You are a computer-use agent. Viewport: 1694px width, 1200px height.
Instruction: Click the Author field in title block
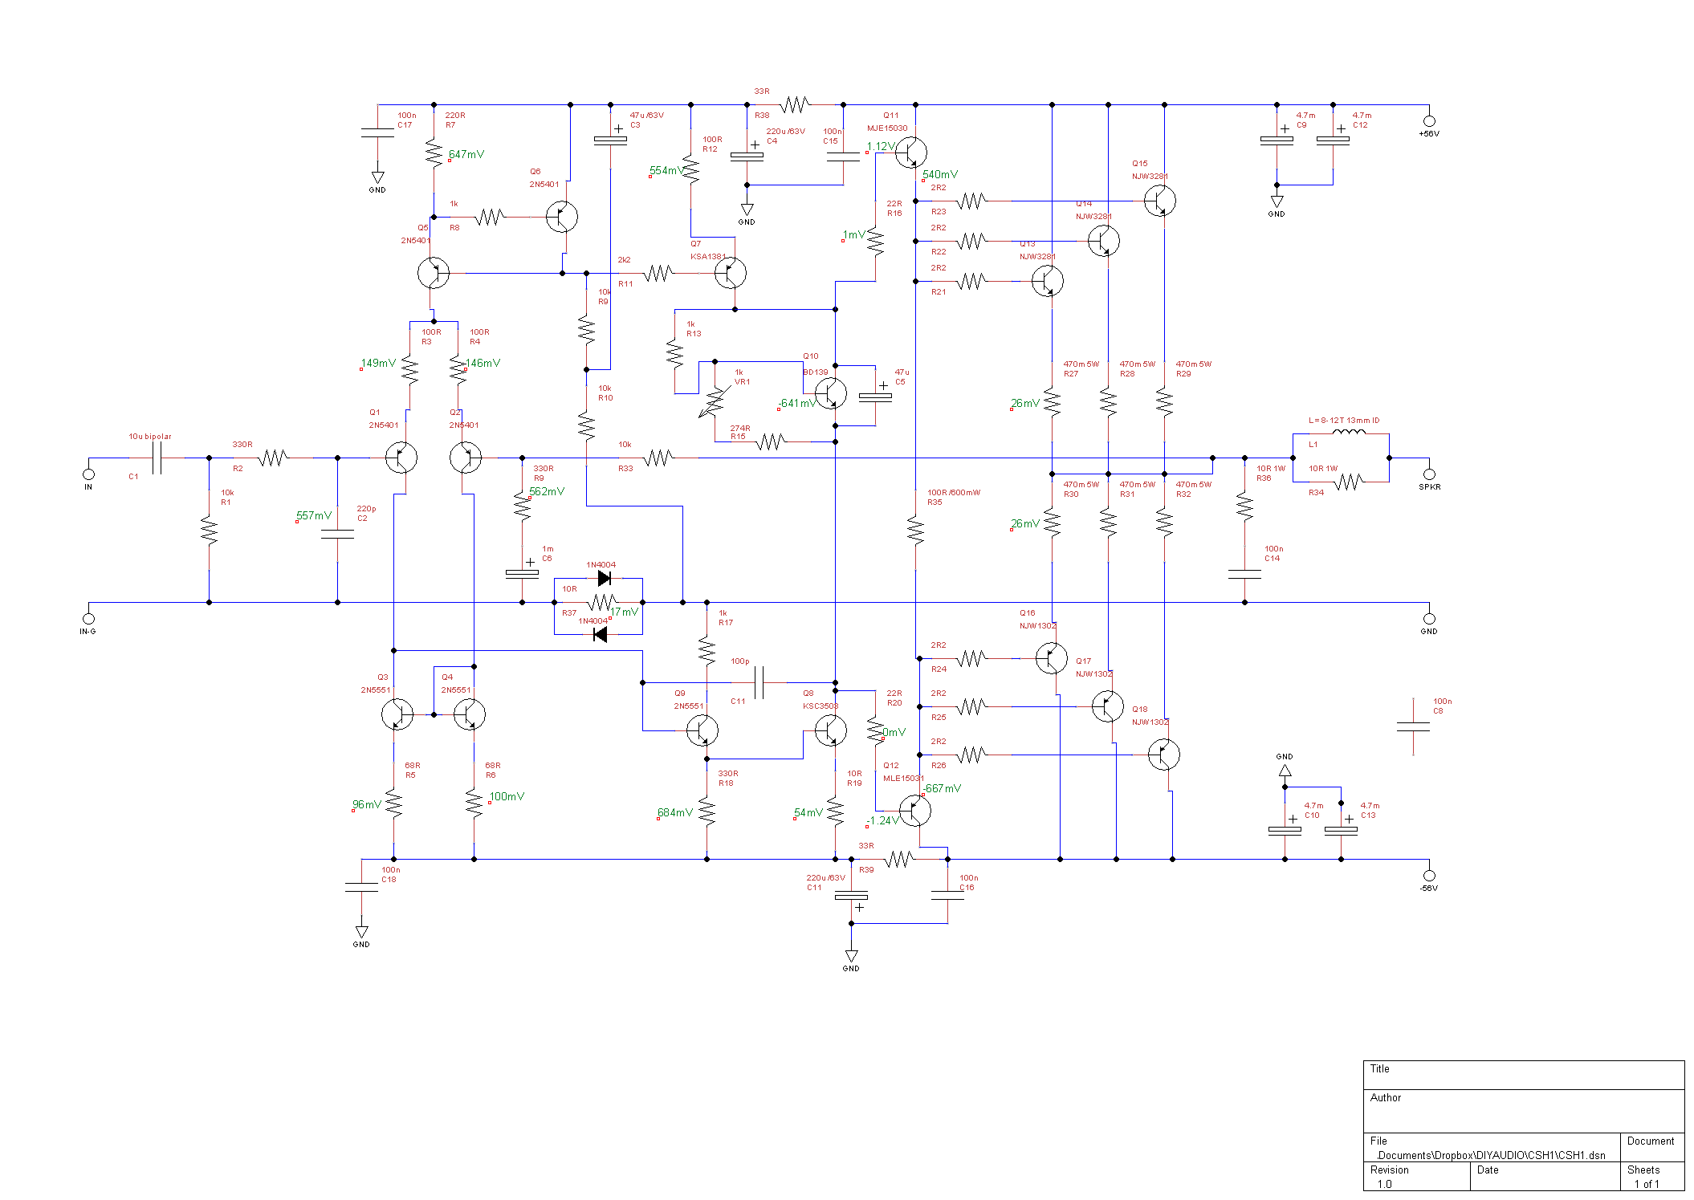coord(1524,1111)
